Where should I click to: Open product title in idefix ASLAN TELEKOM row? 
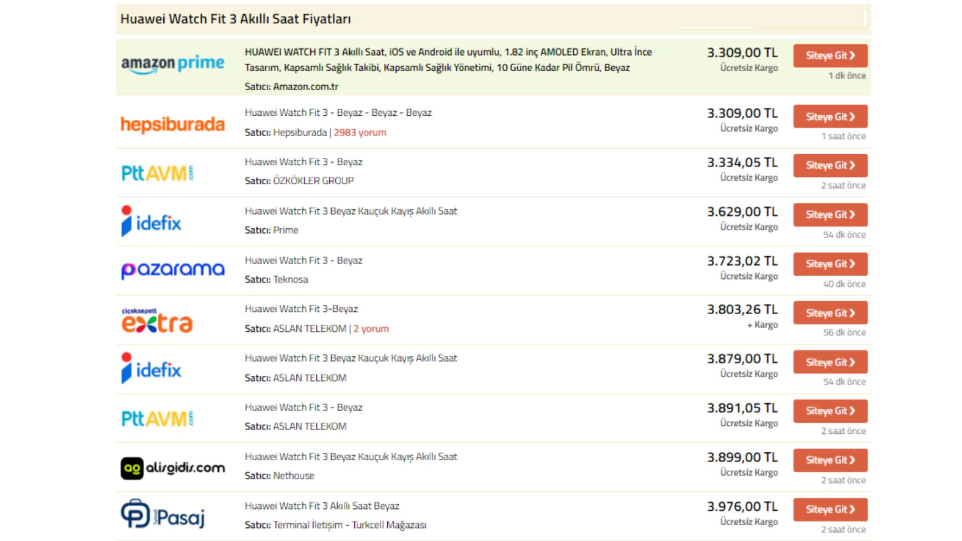point(351,358)
